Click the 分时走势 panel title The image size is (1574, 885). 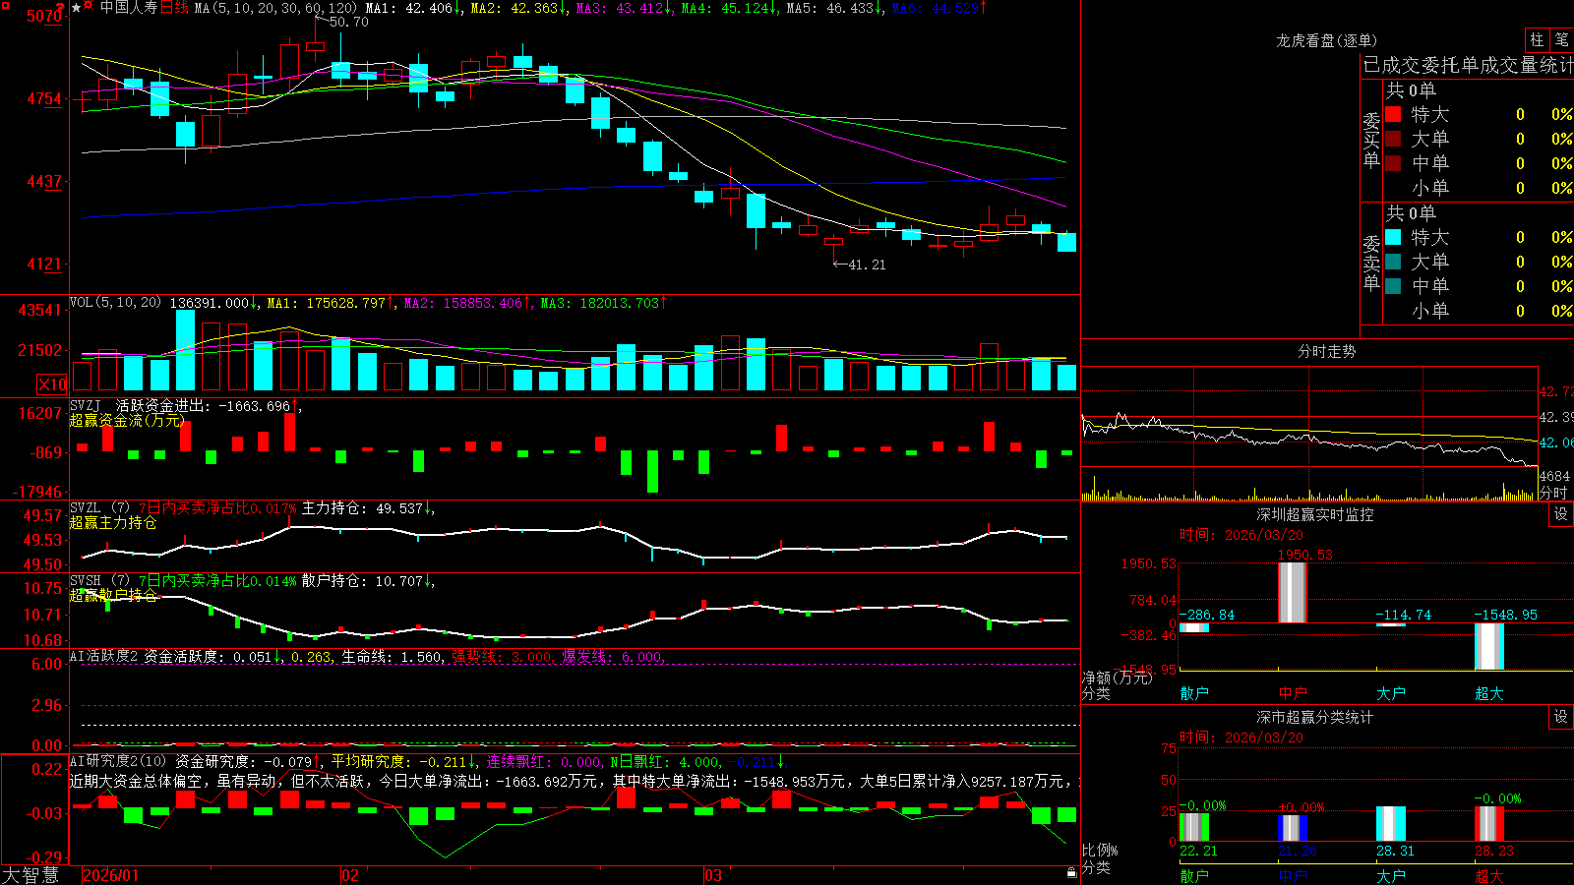click(x=1326, y=351)
